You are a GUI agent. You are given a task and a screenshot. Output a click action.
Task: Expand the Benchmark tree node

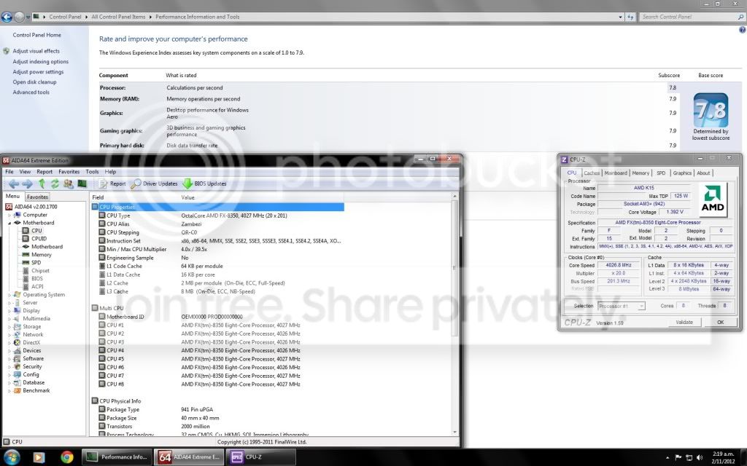click(9, 390)
